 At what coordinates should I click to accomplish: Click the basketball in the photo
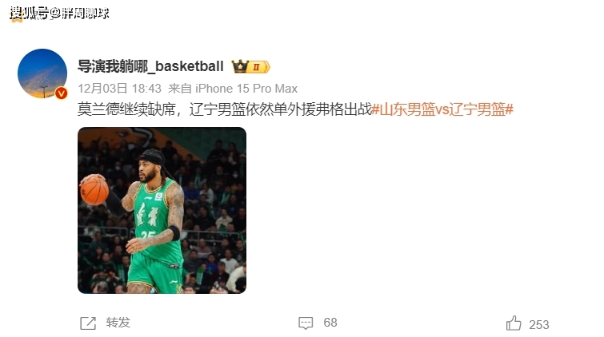coord(94,189)
